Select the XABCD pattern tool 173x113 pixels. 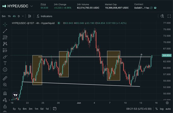tap(5, 44)
